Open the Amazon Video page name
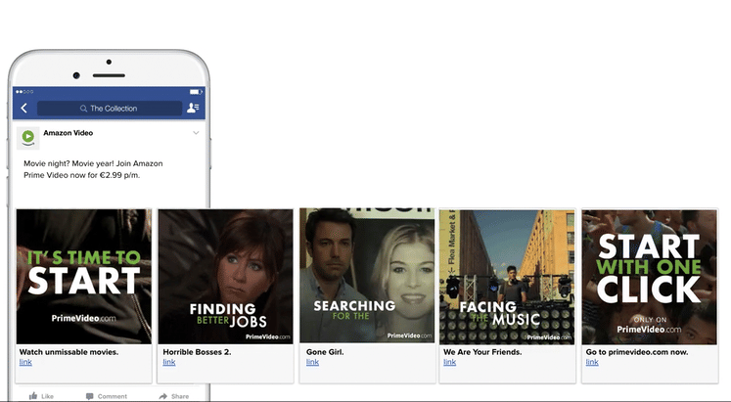Image resolution: width=731 pixels, height=402 pixels. pyautogui.click(x=69, y=133)
